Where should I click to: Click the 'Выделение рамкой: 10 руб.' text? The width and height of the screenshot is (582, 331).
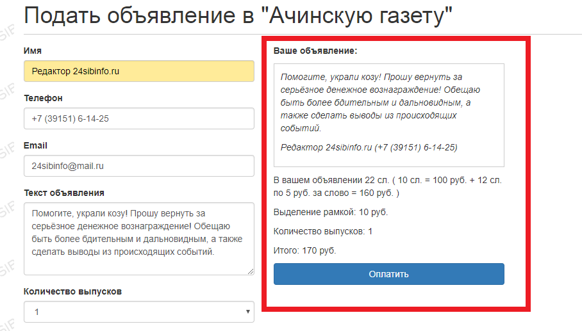[x=330, y=212]
